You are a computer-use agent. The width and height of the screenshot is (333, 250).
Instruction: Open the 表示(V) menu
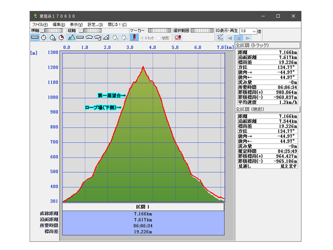[x=76, y=24]
